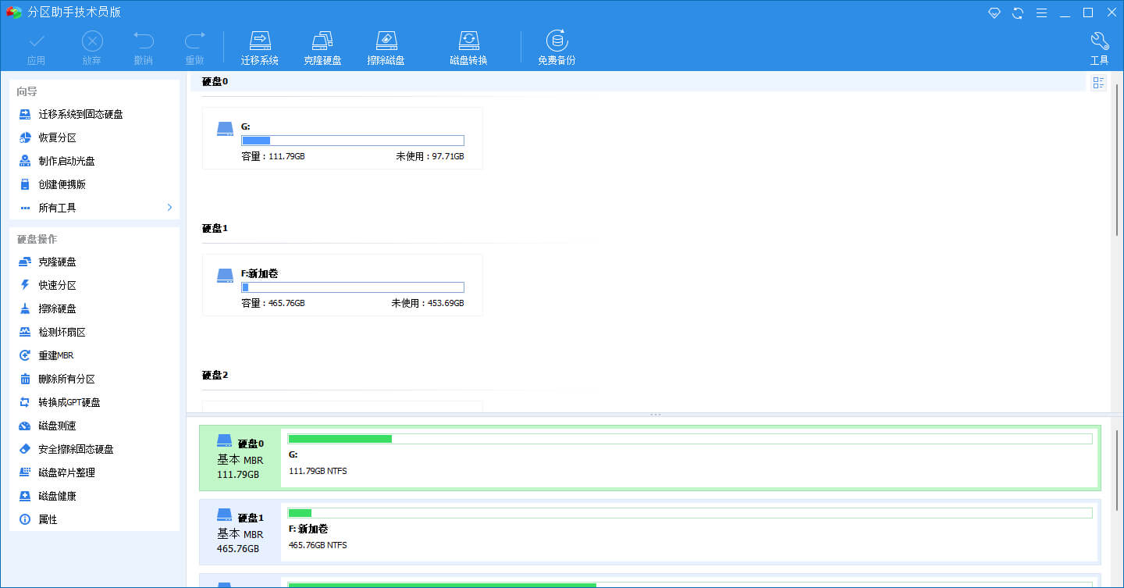Viewport: 1124px width, 588px height.
Task: Open the 工具 wrench icon at top right
Action: [1099, 45]
